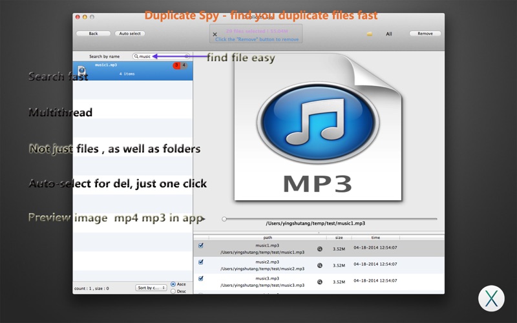The image size is (517, 323).
Task: Click the Back button
Action: 93,34
